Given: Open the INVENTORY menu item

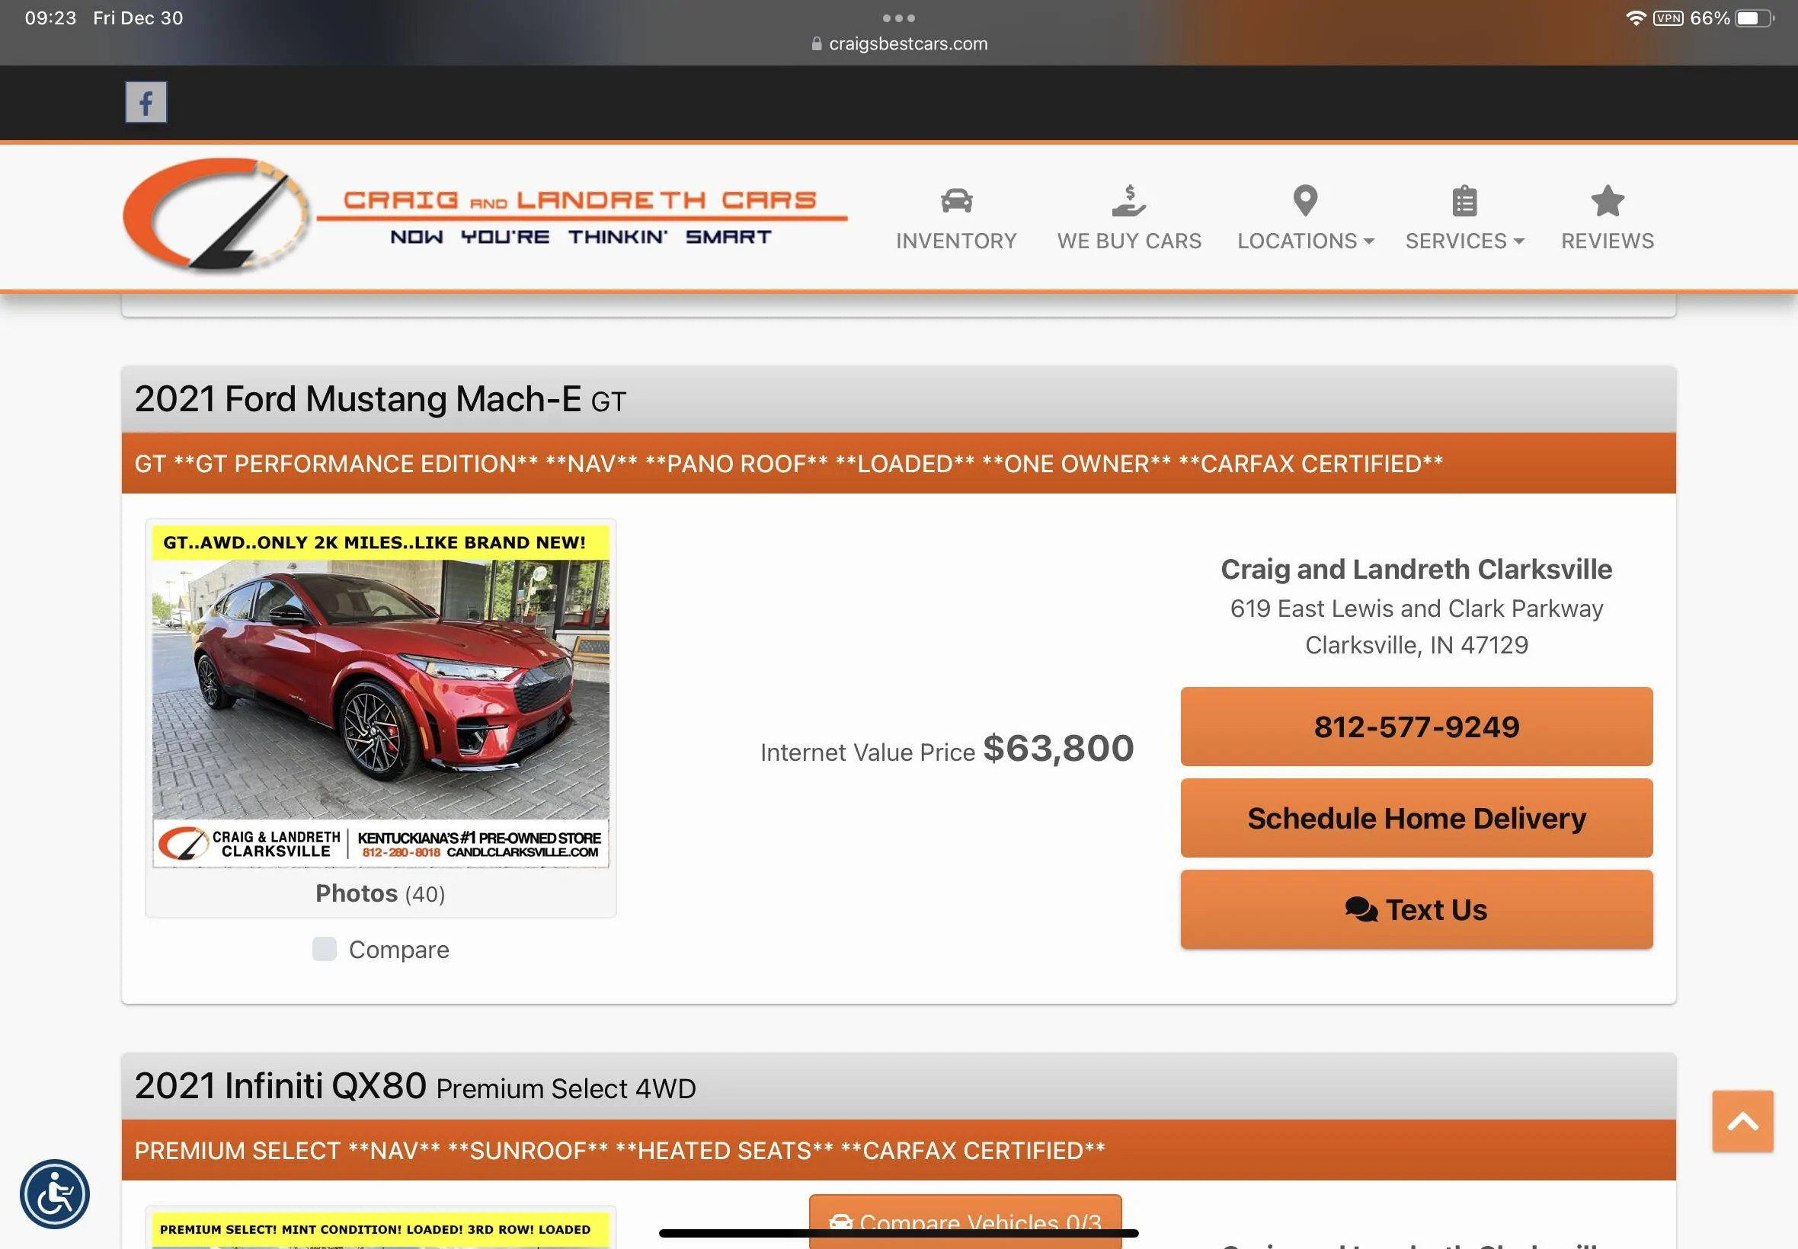Looking at the screenshot, I should [x=957, y=240].
